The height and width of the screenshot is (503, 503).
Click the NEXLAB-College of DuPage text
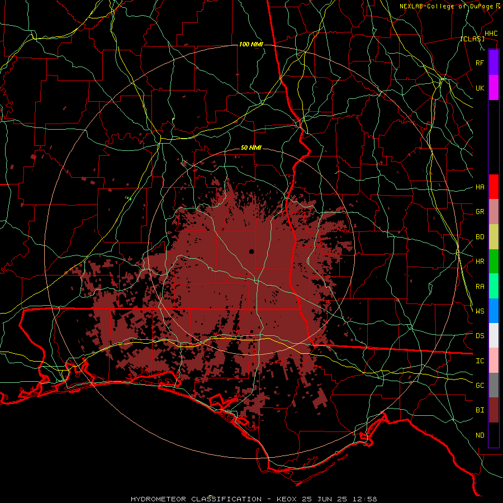[x=447, y=6]
